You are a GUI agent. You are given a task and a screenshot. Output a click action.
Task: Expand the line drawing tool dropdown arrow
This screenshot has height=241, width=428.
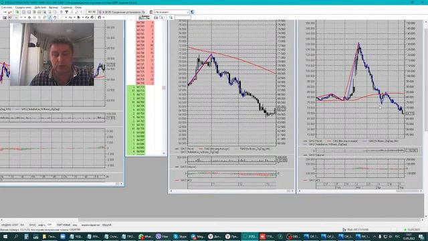pos(66,17)
